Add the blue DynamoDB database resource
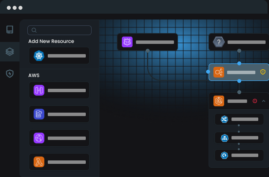Image resolution: width=269 pixels, height=177 pixels. 59,114
